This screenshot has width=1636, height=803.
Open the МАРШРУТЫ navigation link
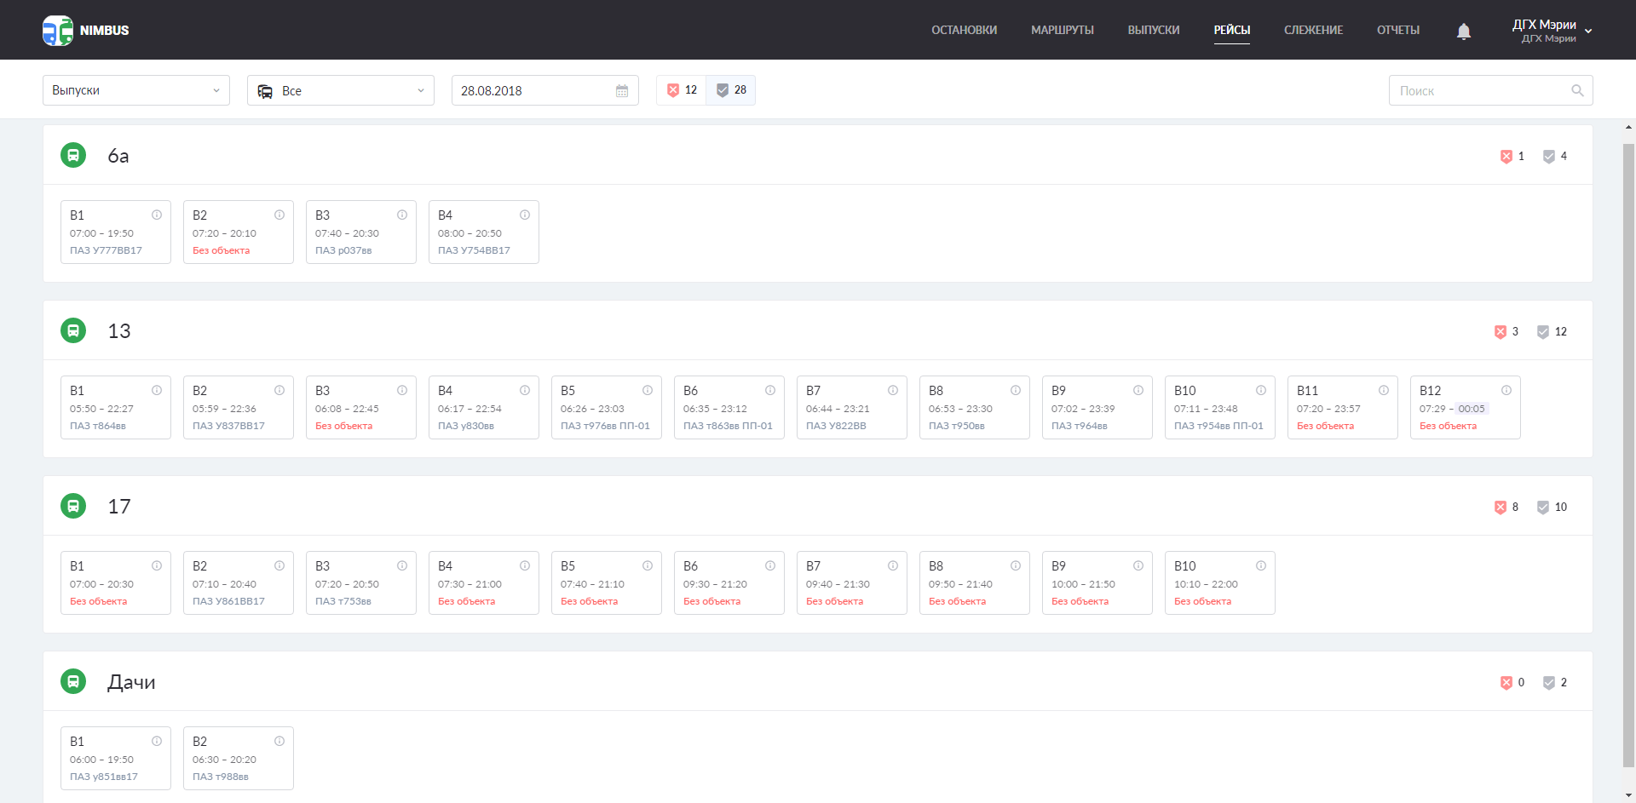pyautogui.click(x=1062, y=31)
